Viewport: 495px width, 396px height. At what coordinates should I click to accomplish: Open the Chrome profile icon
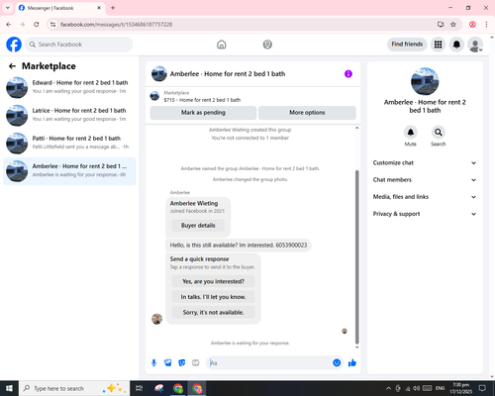[x=472, y=25]
